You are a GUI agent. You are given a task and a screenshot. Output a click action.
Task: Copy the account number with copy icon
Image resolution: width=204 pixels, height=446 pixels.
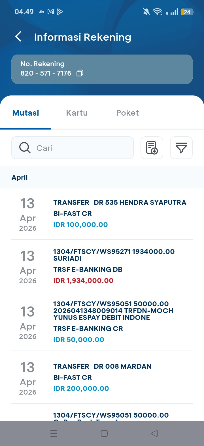80,73
